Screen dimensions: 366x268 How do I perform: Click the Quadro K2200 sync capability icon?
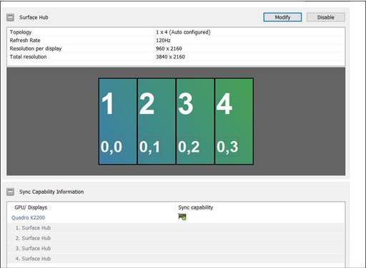[x=182, y=217]
